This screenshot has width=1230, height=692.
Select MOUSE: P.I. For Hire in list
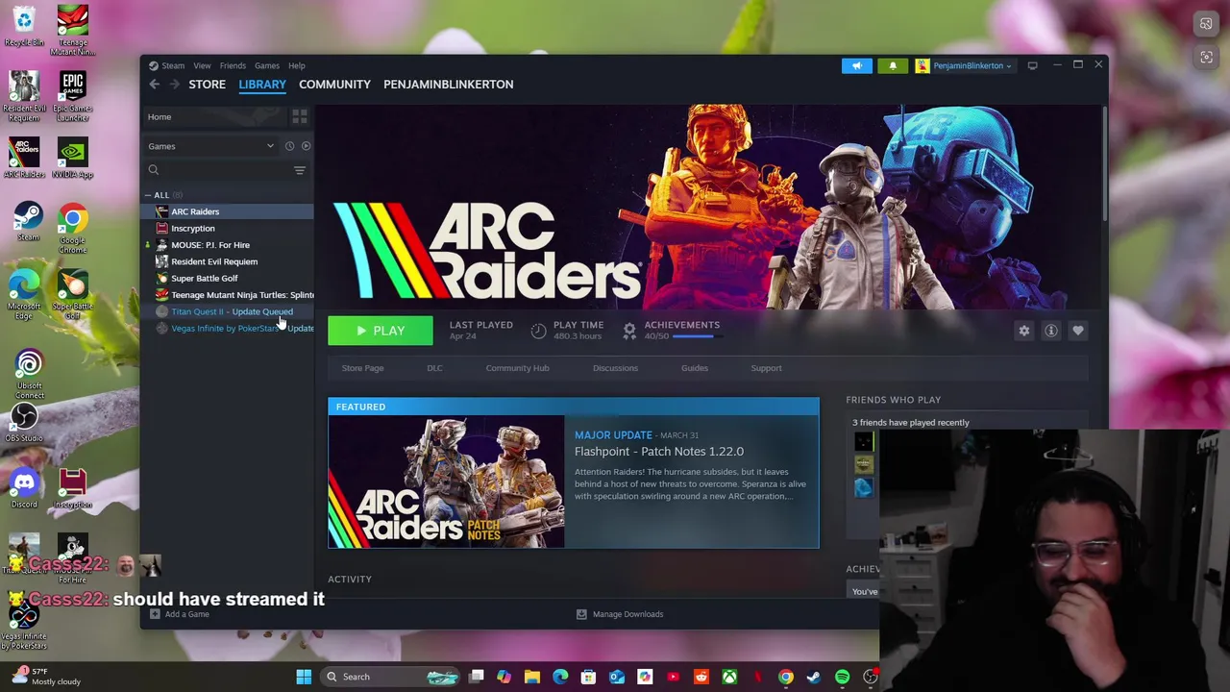tap(227, 245)
